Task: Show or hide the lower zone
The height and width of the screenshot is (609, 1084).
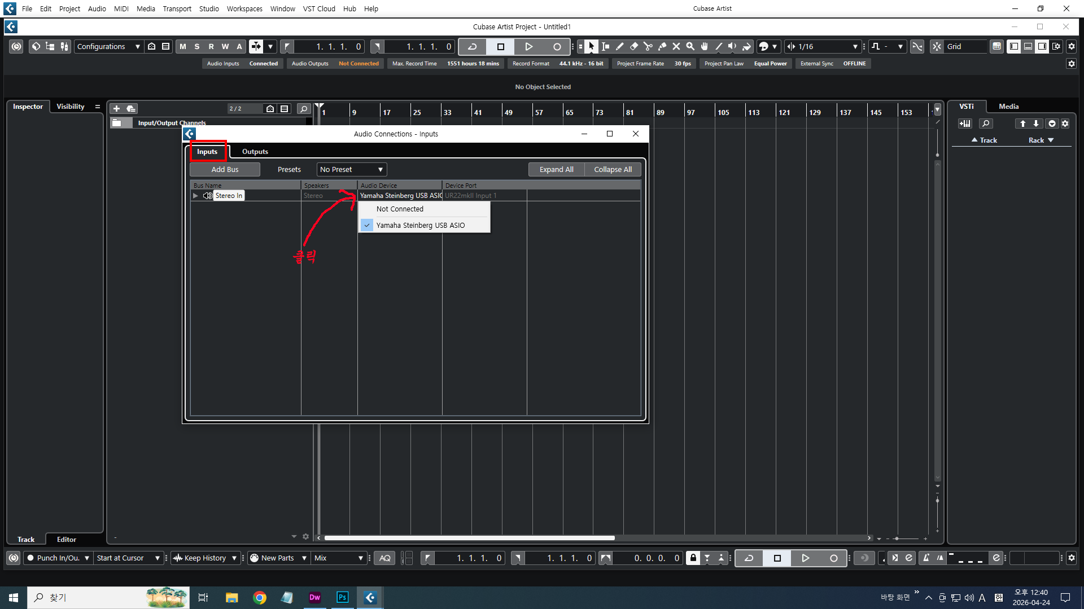Action: pyautogui.click(x=1028, y=46)
